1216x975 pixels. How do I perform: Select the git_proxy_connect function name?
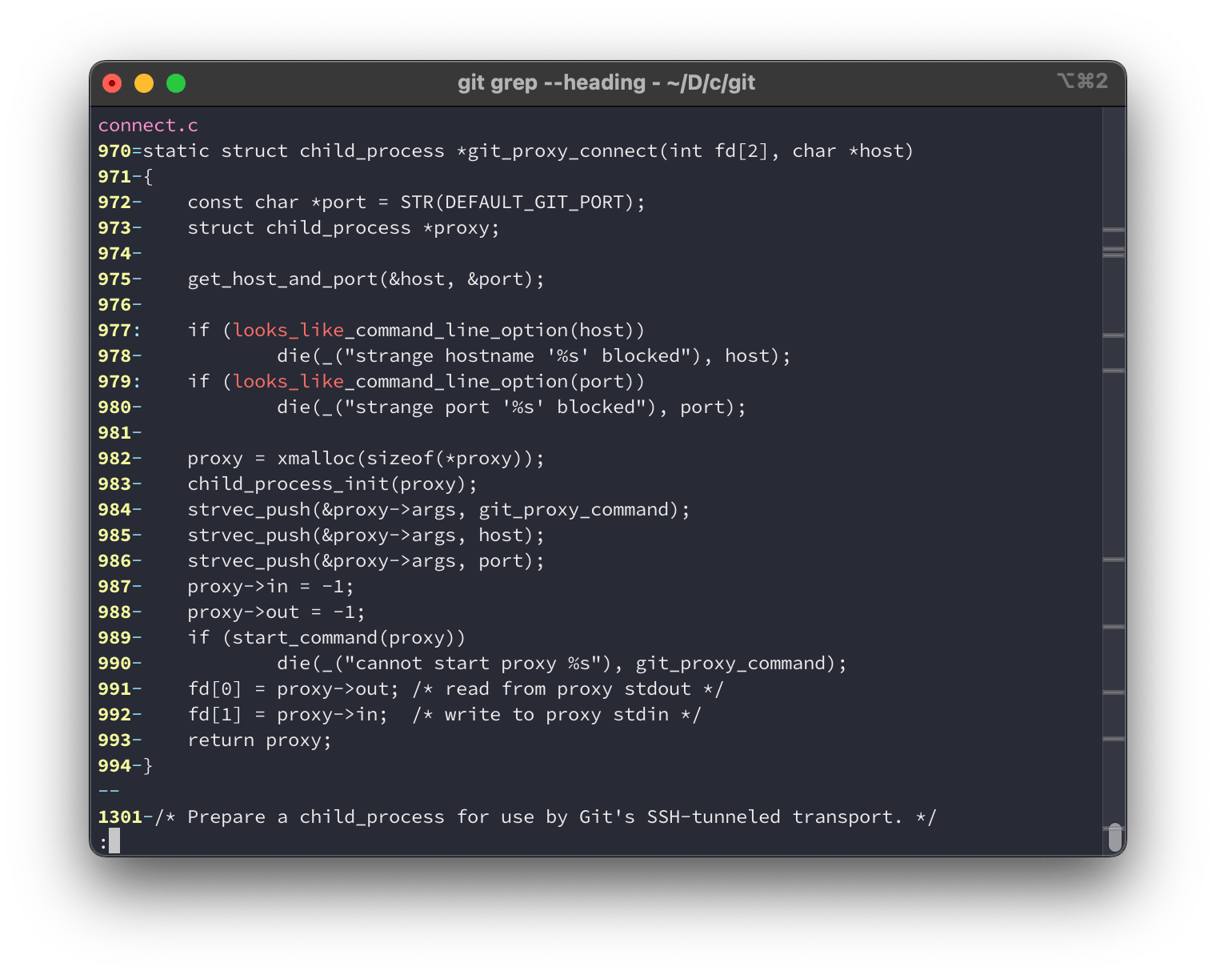[x=560, y=150]
